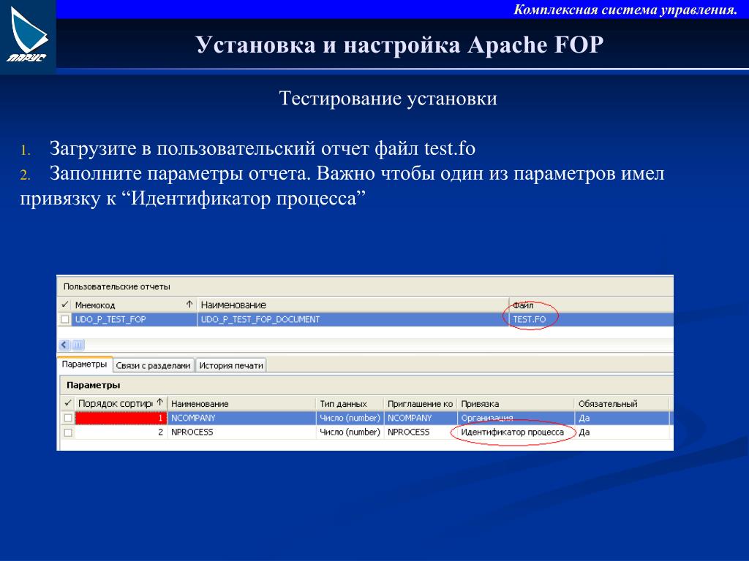Viewport: 749px width, 561px height.
Task: Open the История печати tab
Action: pos(231,365)
